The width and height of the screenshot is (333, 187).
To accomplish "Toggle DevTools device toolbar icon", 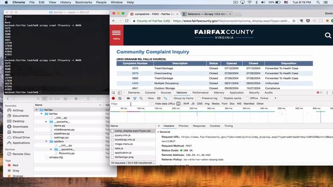I will 120,92.
